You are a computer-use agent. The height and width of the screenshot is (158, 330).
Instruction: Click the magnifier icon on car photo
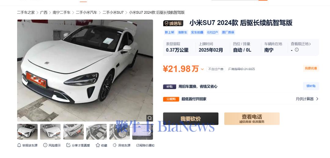(x=150, y=118)
